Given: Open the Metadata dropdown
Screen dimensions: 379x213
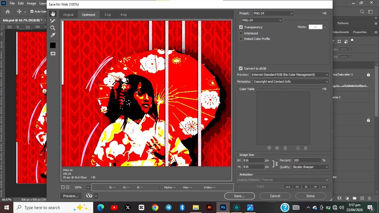Looking at the screenshot, I should 291,81.
